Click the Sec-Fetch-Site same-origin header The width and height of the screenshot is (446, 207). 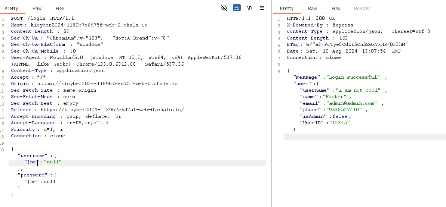53,90
